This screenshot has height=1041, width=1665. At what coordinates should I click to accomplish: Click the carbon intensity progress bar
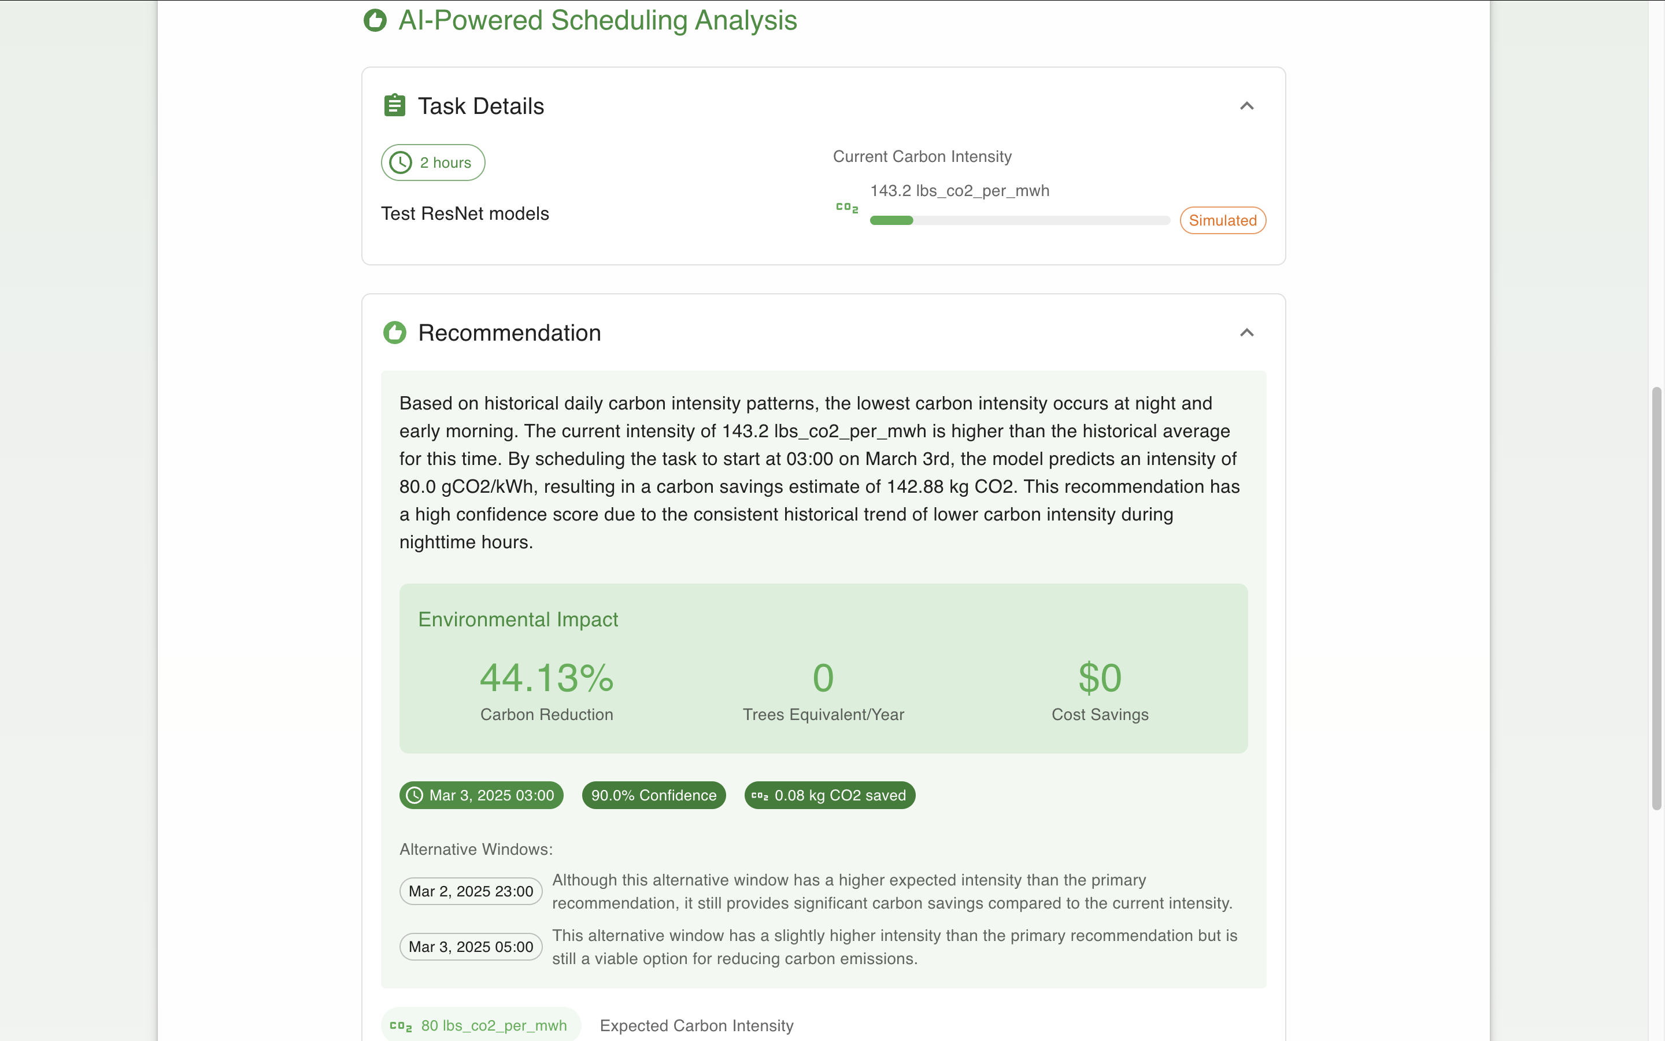tap(1020, 220)
